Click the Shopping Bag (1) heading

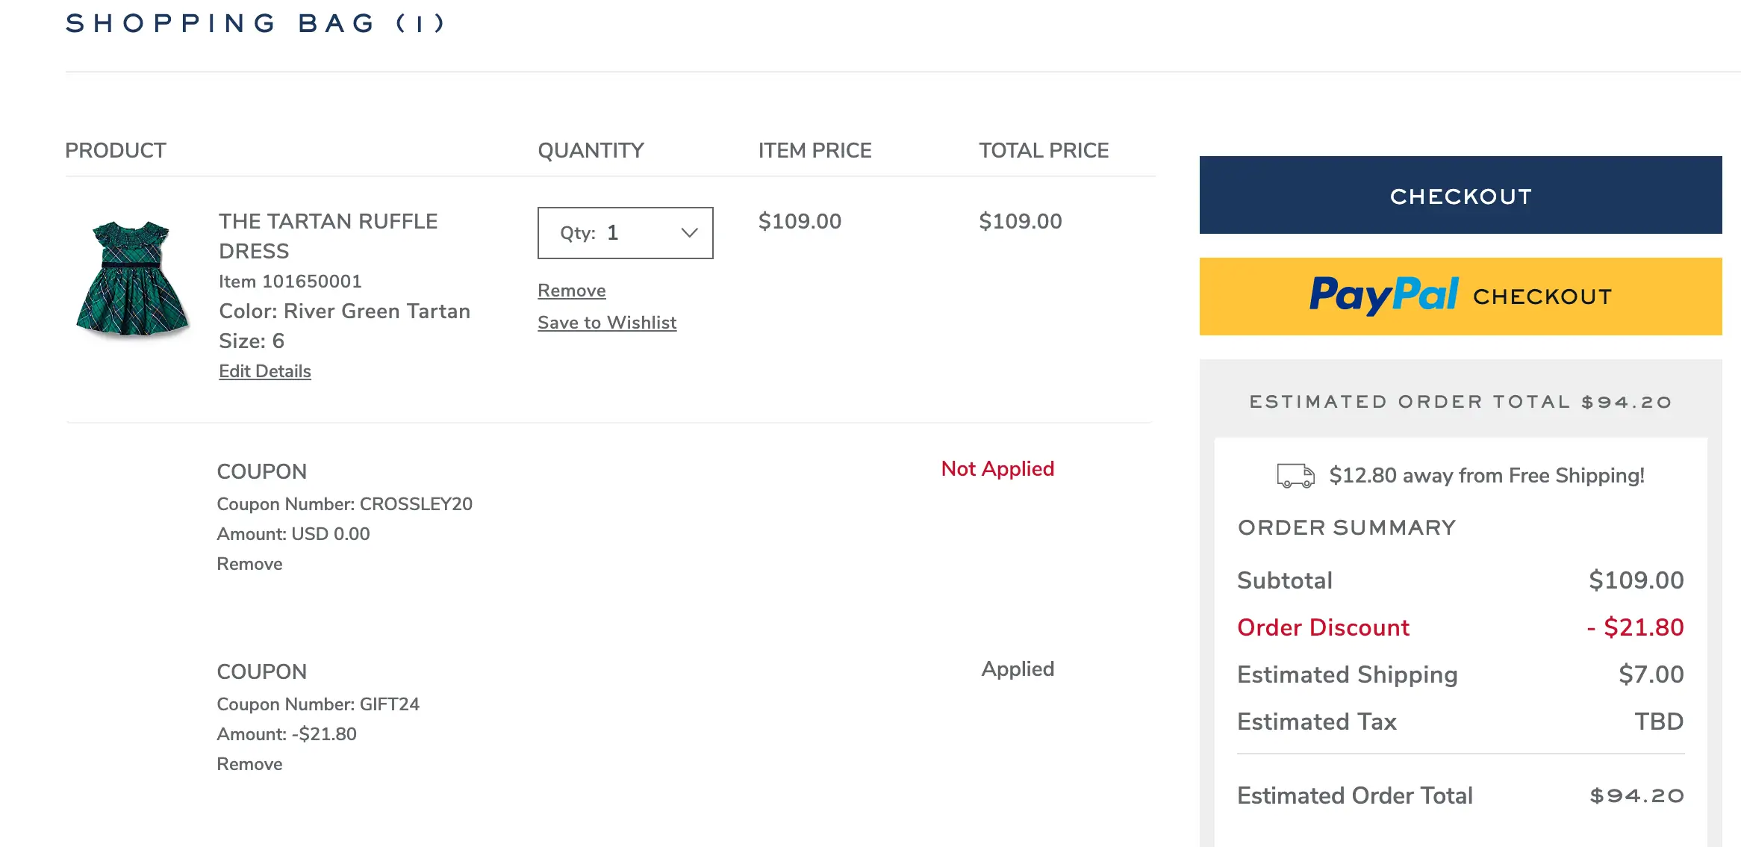(255, 24)
